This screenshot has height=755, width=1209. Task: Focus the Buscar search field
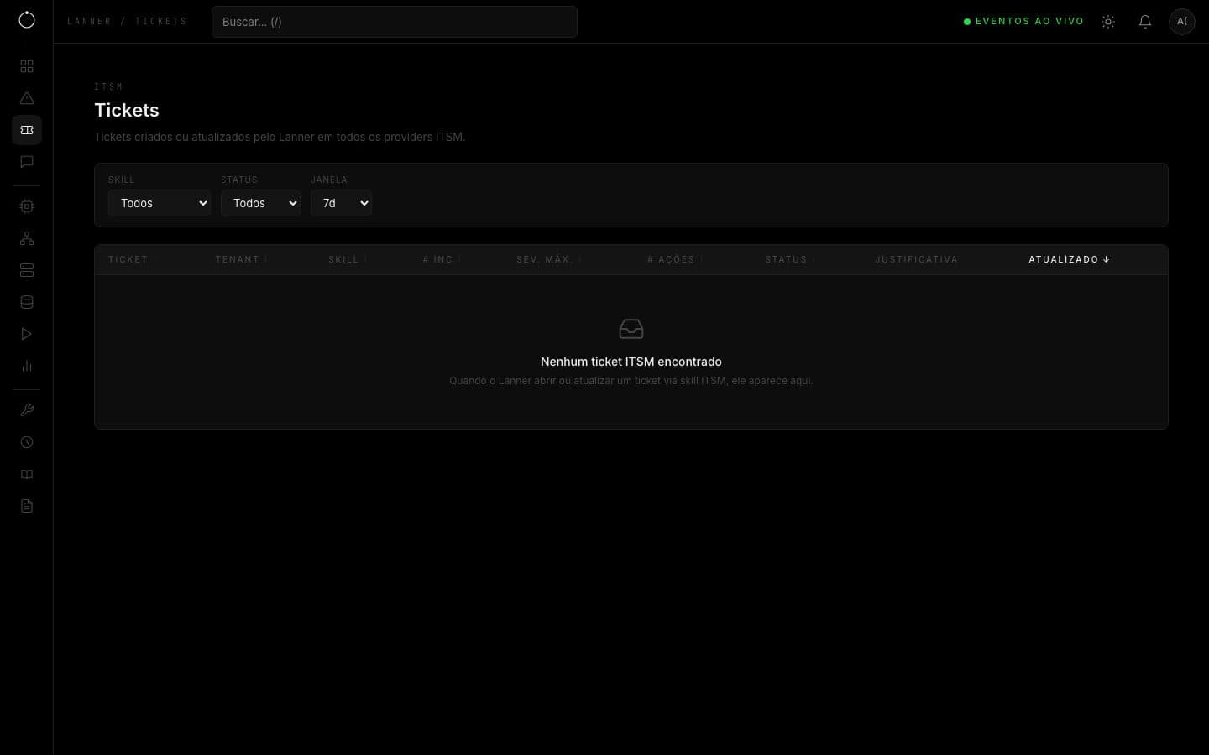(395, 22)
